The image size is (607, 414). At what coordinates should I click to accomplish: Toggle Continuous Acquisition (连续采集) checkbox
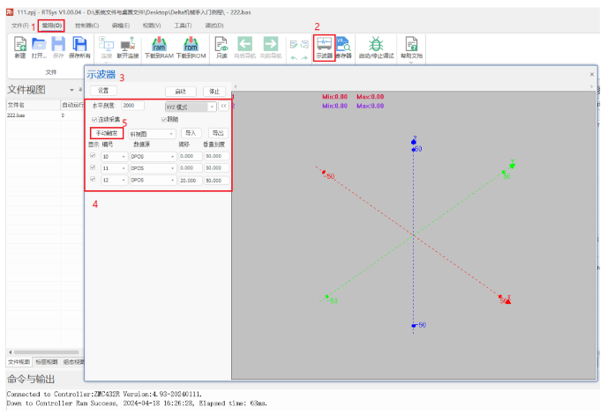click(x=94, y=120)
